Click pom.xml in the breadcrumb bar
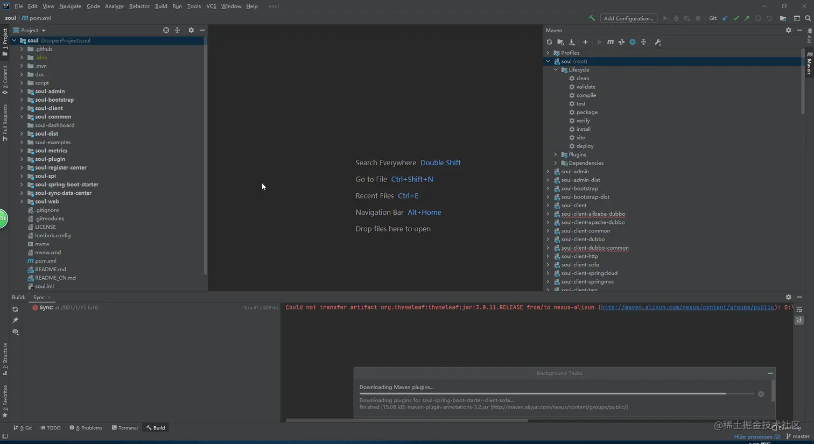 coord(37,18)
